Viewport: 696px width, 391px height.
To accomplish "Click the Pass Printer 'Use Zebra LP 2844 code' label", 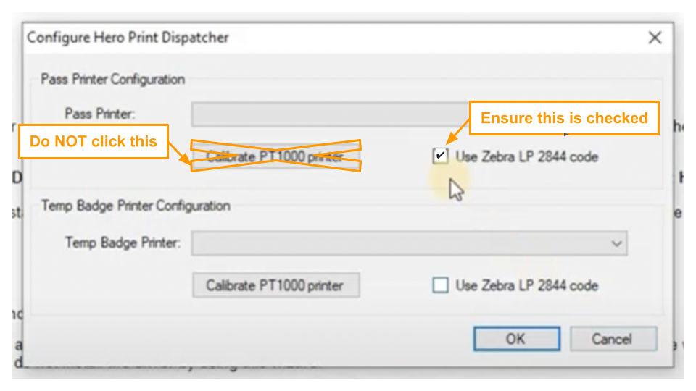I will (527, 156).
